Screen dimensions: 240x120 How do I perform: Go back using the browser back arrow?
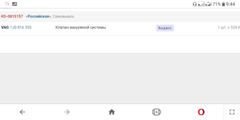coord(22,112)
